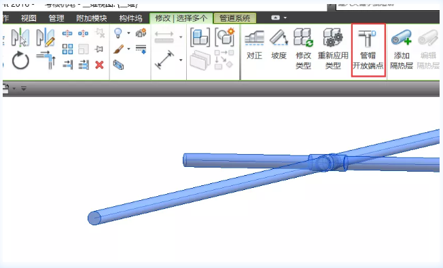Click the Displace Elements icon
This screenshot has width=443, height=268.
(141, 33)
